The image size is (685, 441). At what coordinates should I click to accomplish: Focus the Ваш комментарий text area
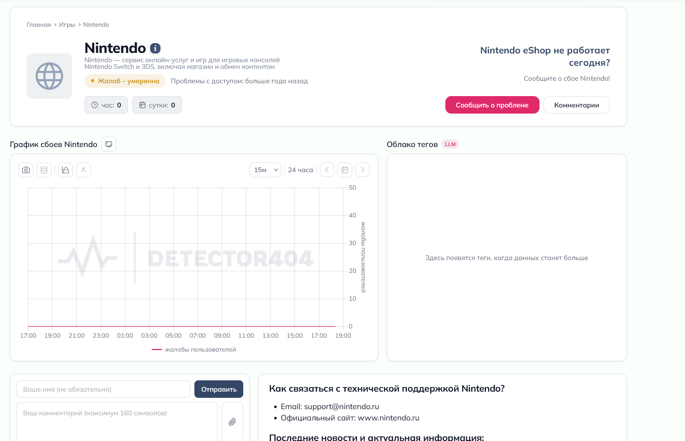point(117,421)
